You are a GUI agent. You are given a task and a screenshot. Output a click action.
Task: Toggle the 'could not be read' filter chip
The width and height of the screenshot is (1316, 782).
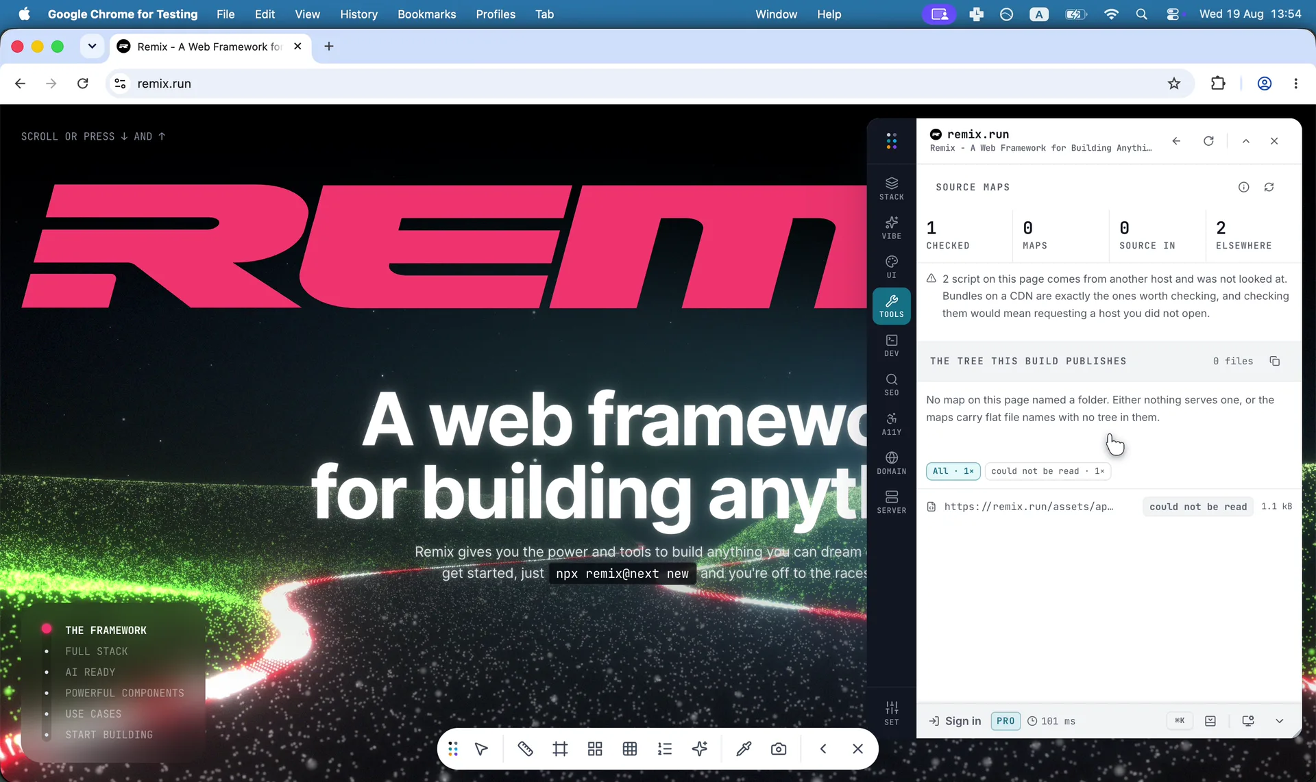(1047, 471)
